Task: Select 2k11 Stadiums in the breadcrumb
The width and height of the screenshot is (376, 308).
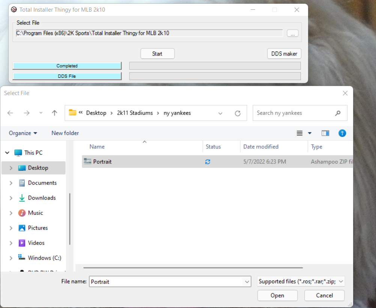Action: [x=135, y=113]
